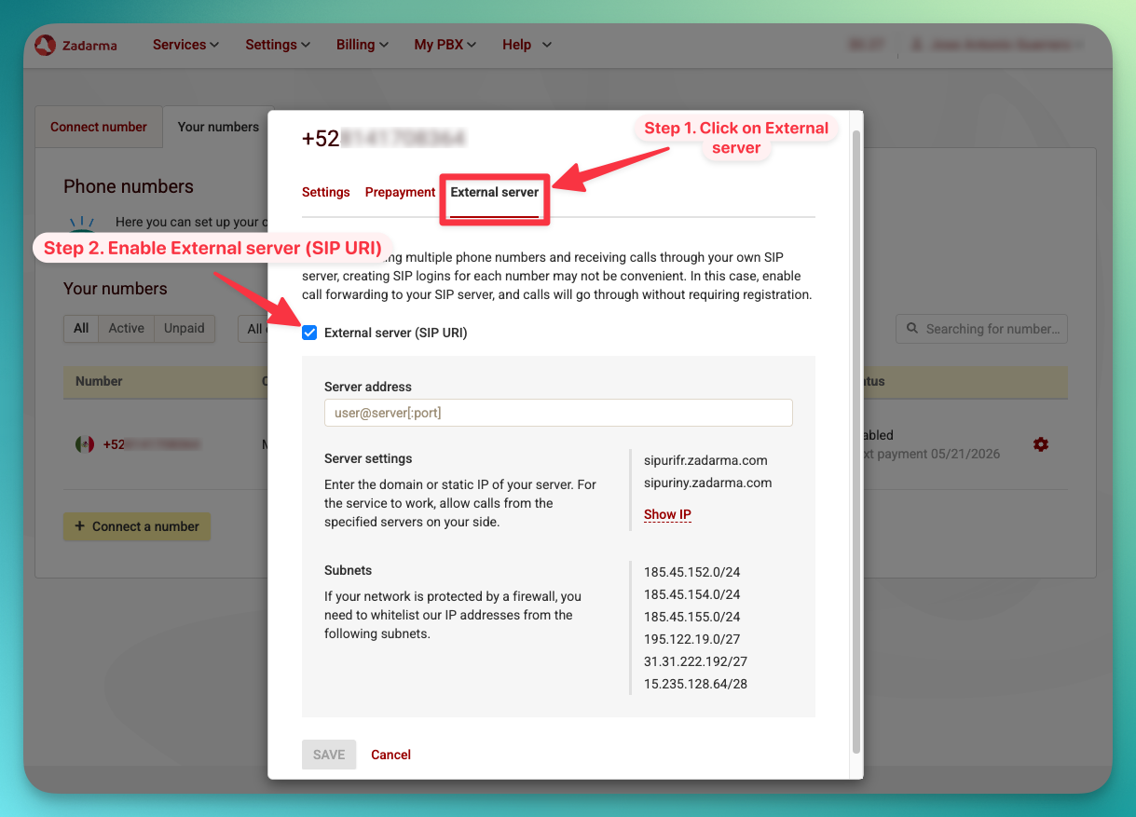Click the Show IP link
Viewport: 1136px width, 817px height.
pos(667,514)
